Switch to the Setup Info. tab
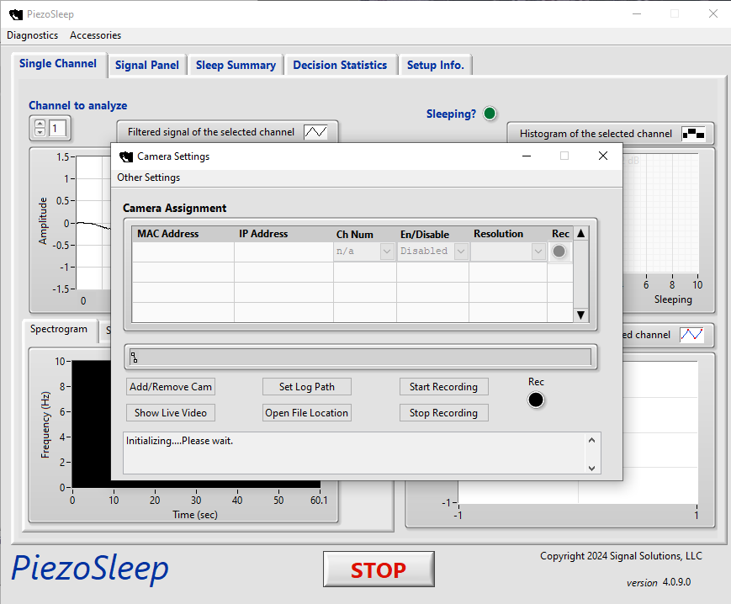This screenshot has width=731, height=604. [436, 66]
